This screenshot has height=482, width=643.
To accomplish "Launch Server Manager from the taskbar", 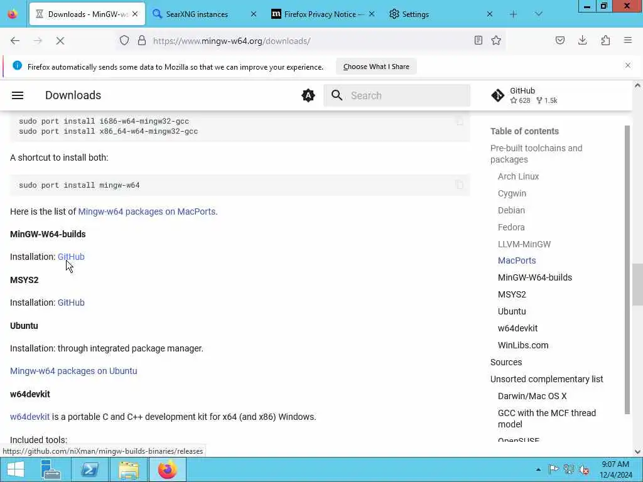I will 51,469.
